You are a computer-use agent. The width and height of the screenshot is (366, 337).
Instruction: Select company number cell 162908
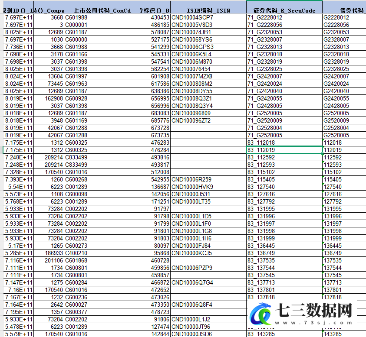(x=49, y=98)
